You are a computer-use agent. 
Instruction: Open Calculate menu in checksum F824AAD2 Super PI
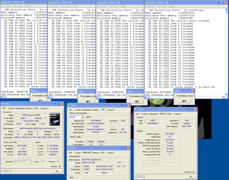150,6
